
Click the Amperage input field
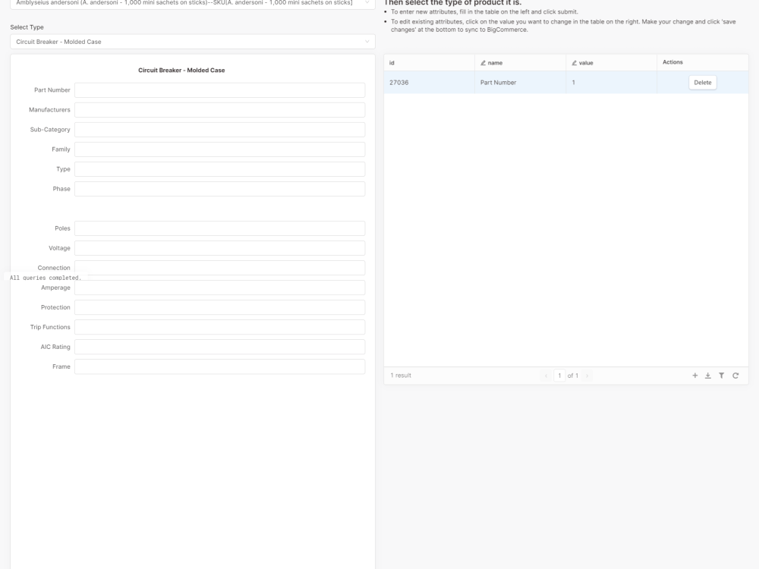click(x=220, y=287)
